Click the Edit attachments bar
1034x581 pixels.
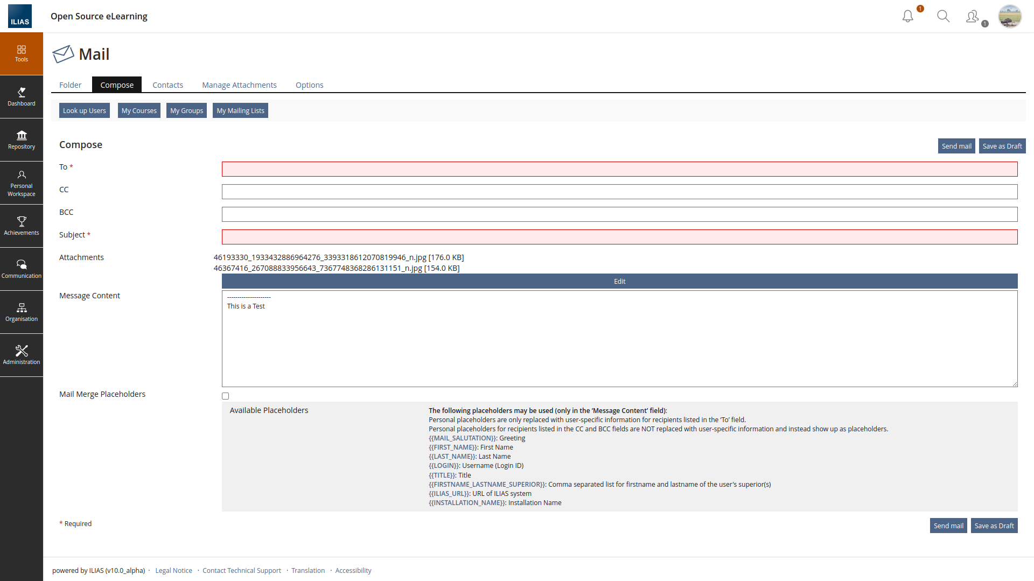619,282
